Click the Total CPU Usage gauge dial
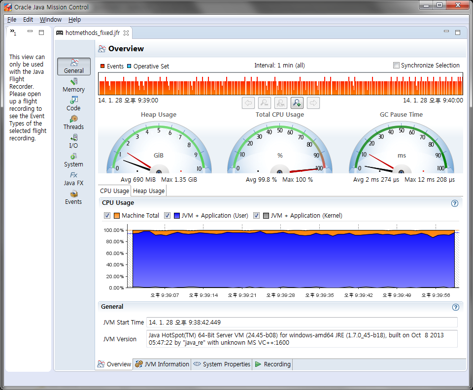Viewport: 473px width, 390px height. pos(280,148)
